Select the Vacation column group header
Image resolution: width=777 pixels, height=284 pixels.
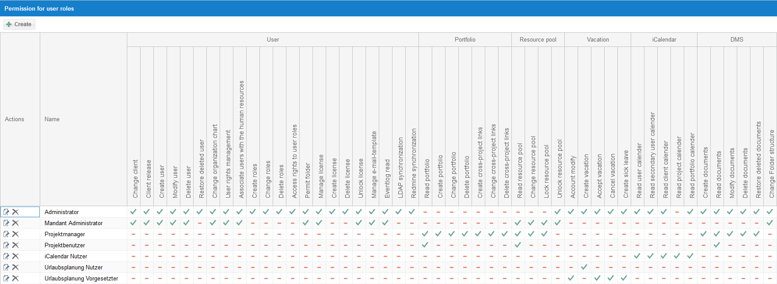coord(598,40)
